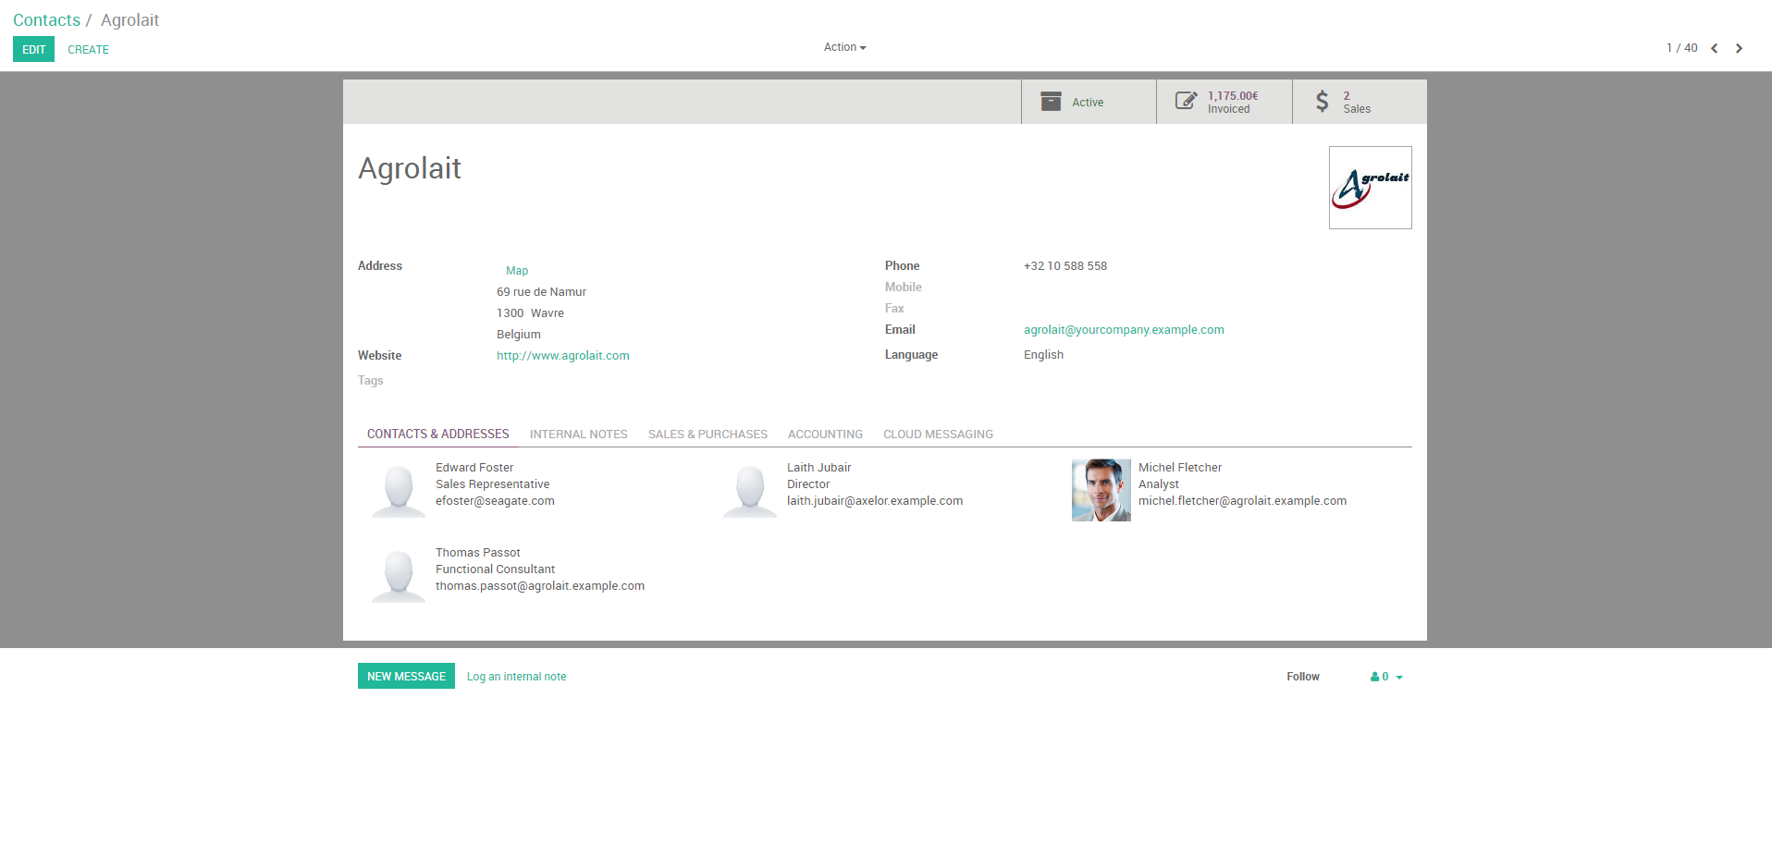Click the Follow button
This screenshot has height=857, width=1772.
(x=1302, y=677)
